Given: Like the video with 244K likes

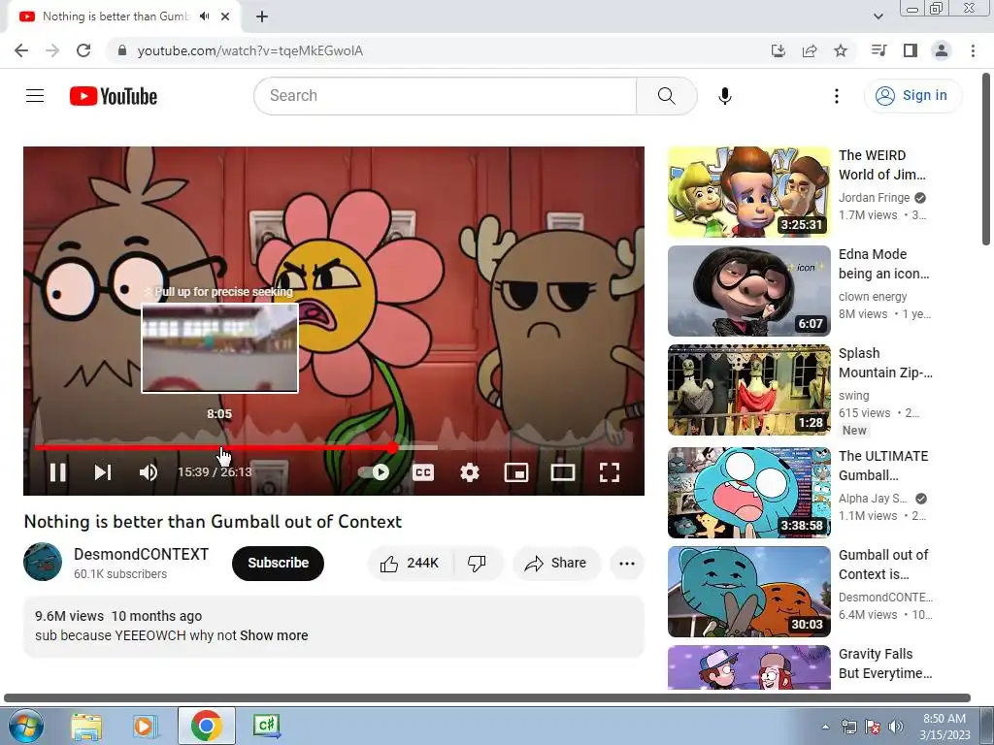Looking at the screenshot, I should [x=411, y=564].
